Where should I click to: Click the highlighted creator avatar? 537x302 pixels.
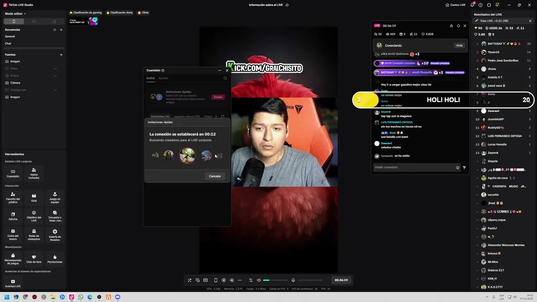187,156
